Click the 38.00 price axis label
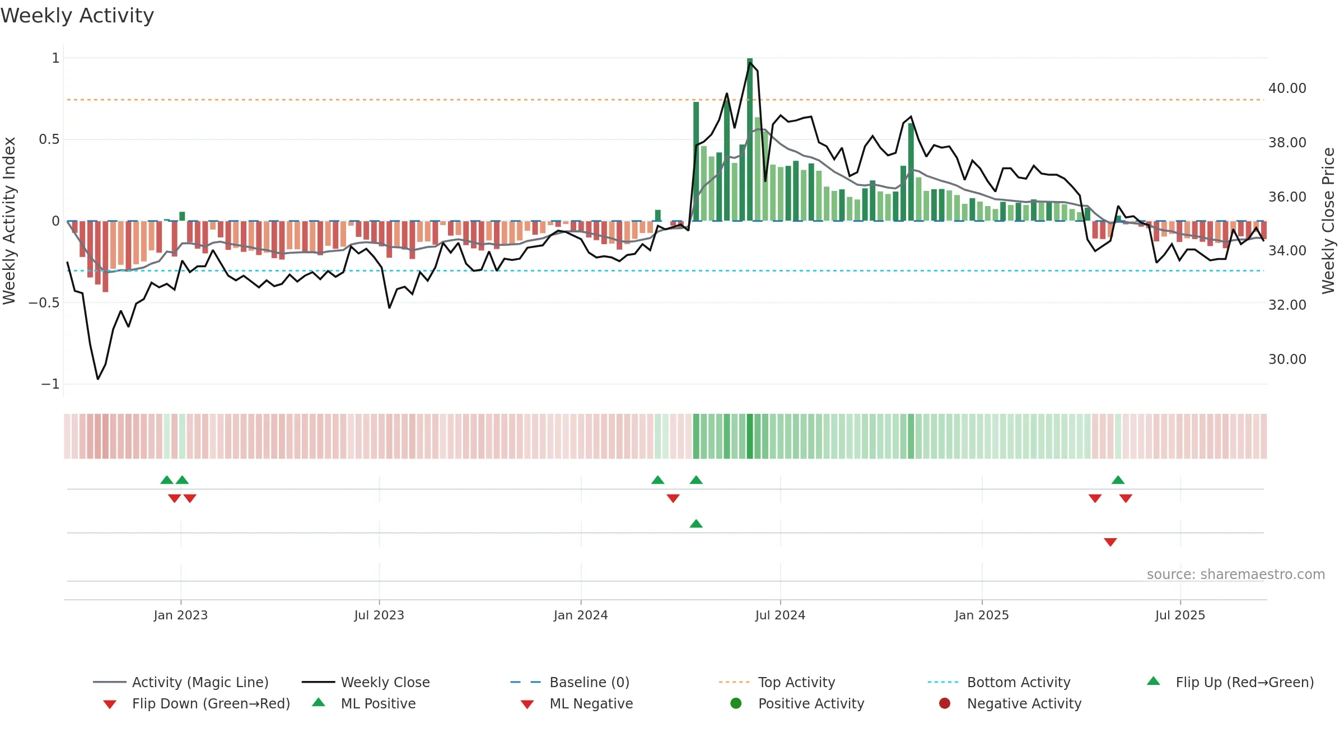1344x756 pixels. click(1287, 142)
